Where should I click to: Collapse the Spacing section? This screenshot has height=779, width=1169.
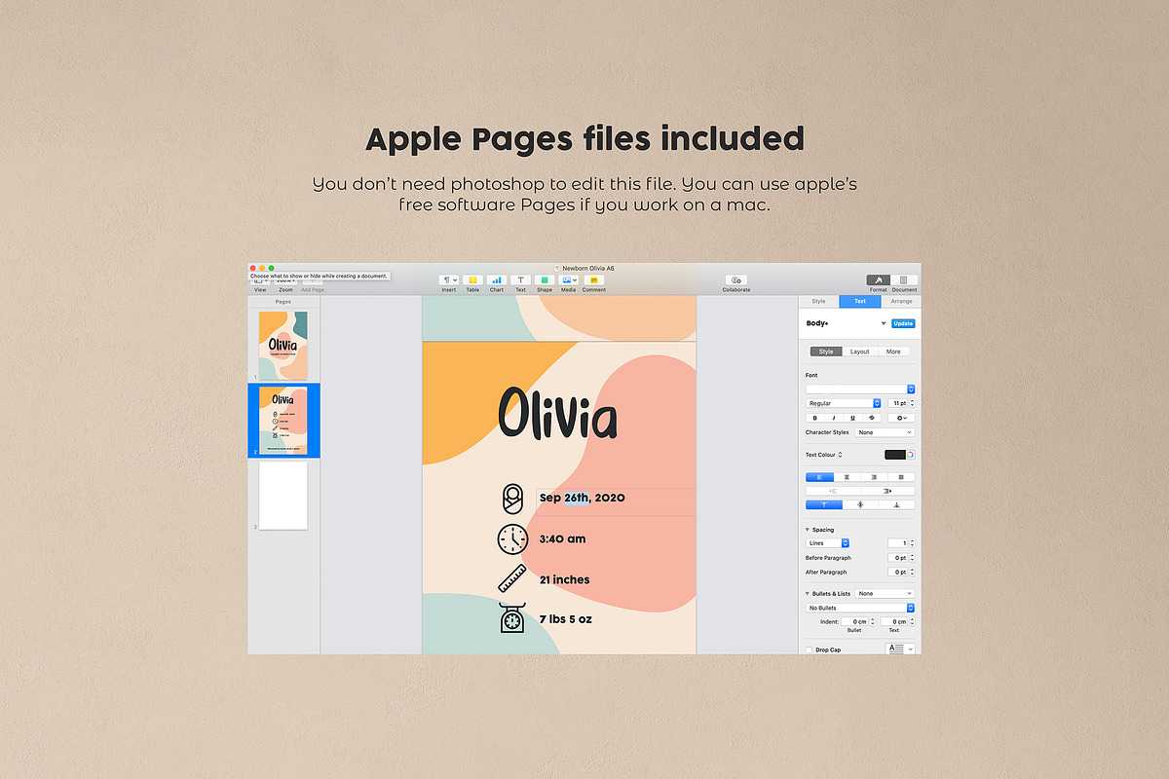pyautogui.click(x=808, y=530)
